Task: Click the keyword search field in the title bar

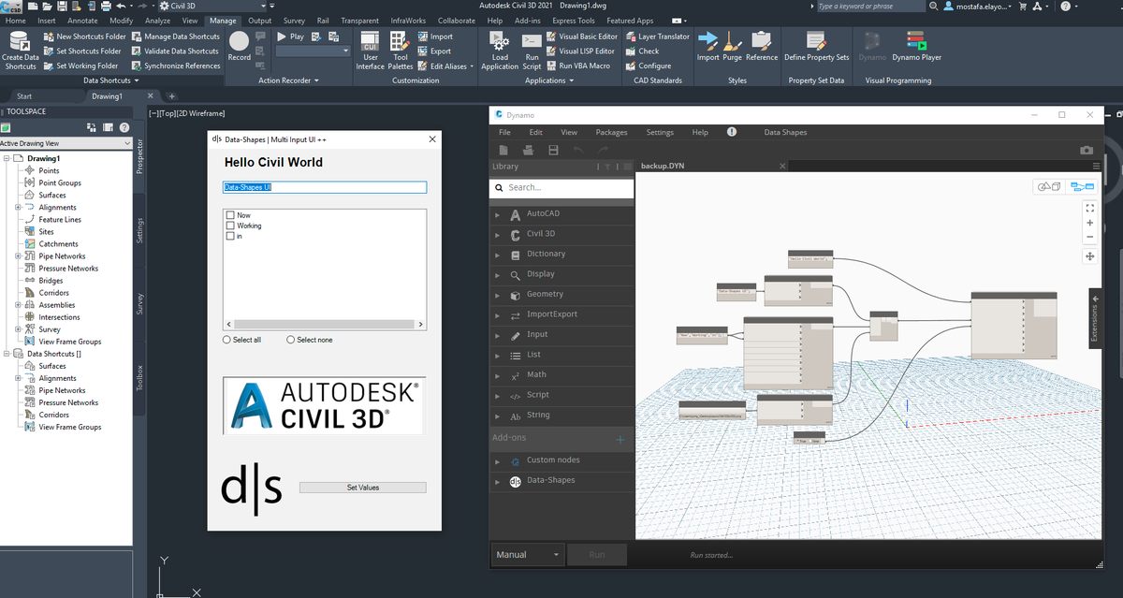Action: pyautogui.click(x=870, y=7)
